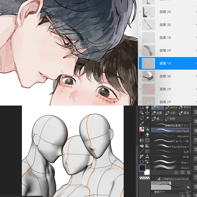Choose the BAsi 2 brush
The image size is (197, 197).
pos(170,167)
